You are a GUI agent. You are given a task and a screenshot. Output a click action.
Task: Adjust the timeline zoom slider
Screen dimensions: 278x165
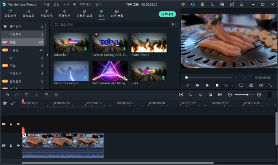click(x=244, y=95)
